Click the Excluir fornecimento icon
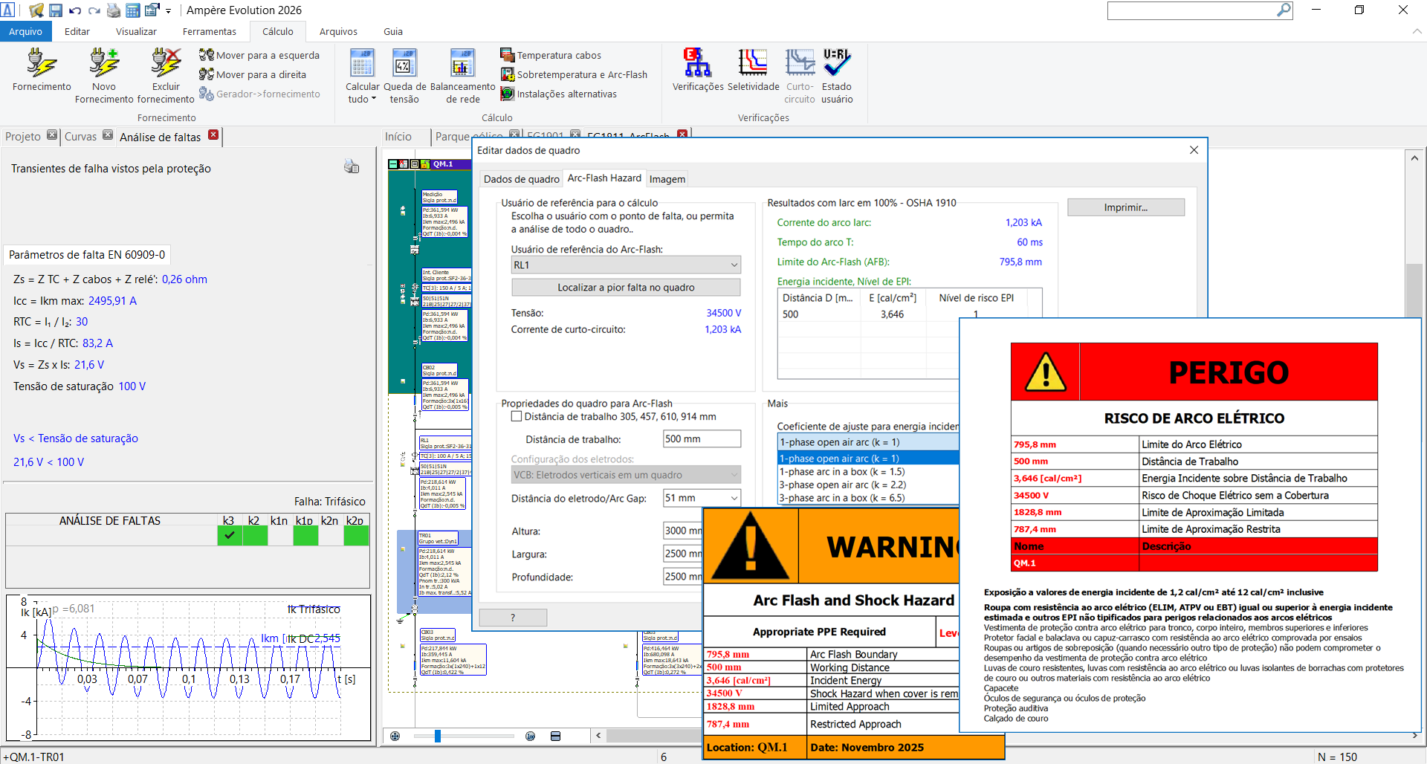The width and height of the screenshot is (1427, 764). coord(166,64)
